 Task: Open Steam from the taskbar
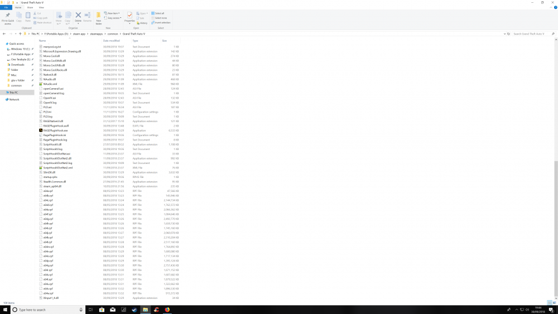click(x=134, y=310)
